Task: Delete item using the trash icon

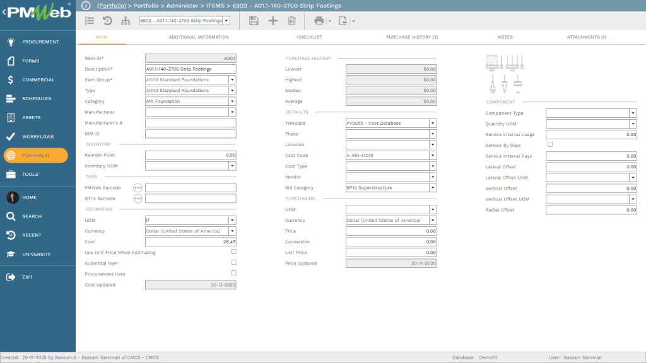Action: (x=291, y=21)
